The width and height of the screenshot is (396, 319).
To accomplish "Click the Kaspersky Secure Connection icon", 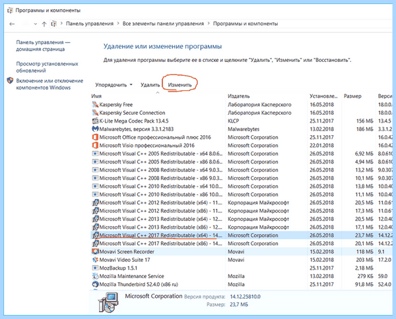I will click(x=95, y=113).
